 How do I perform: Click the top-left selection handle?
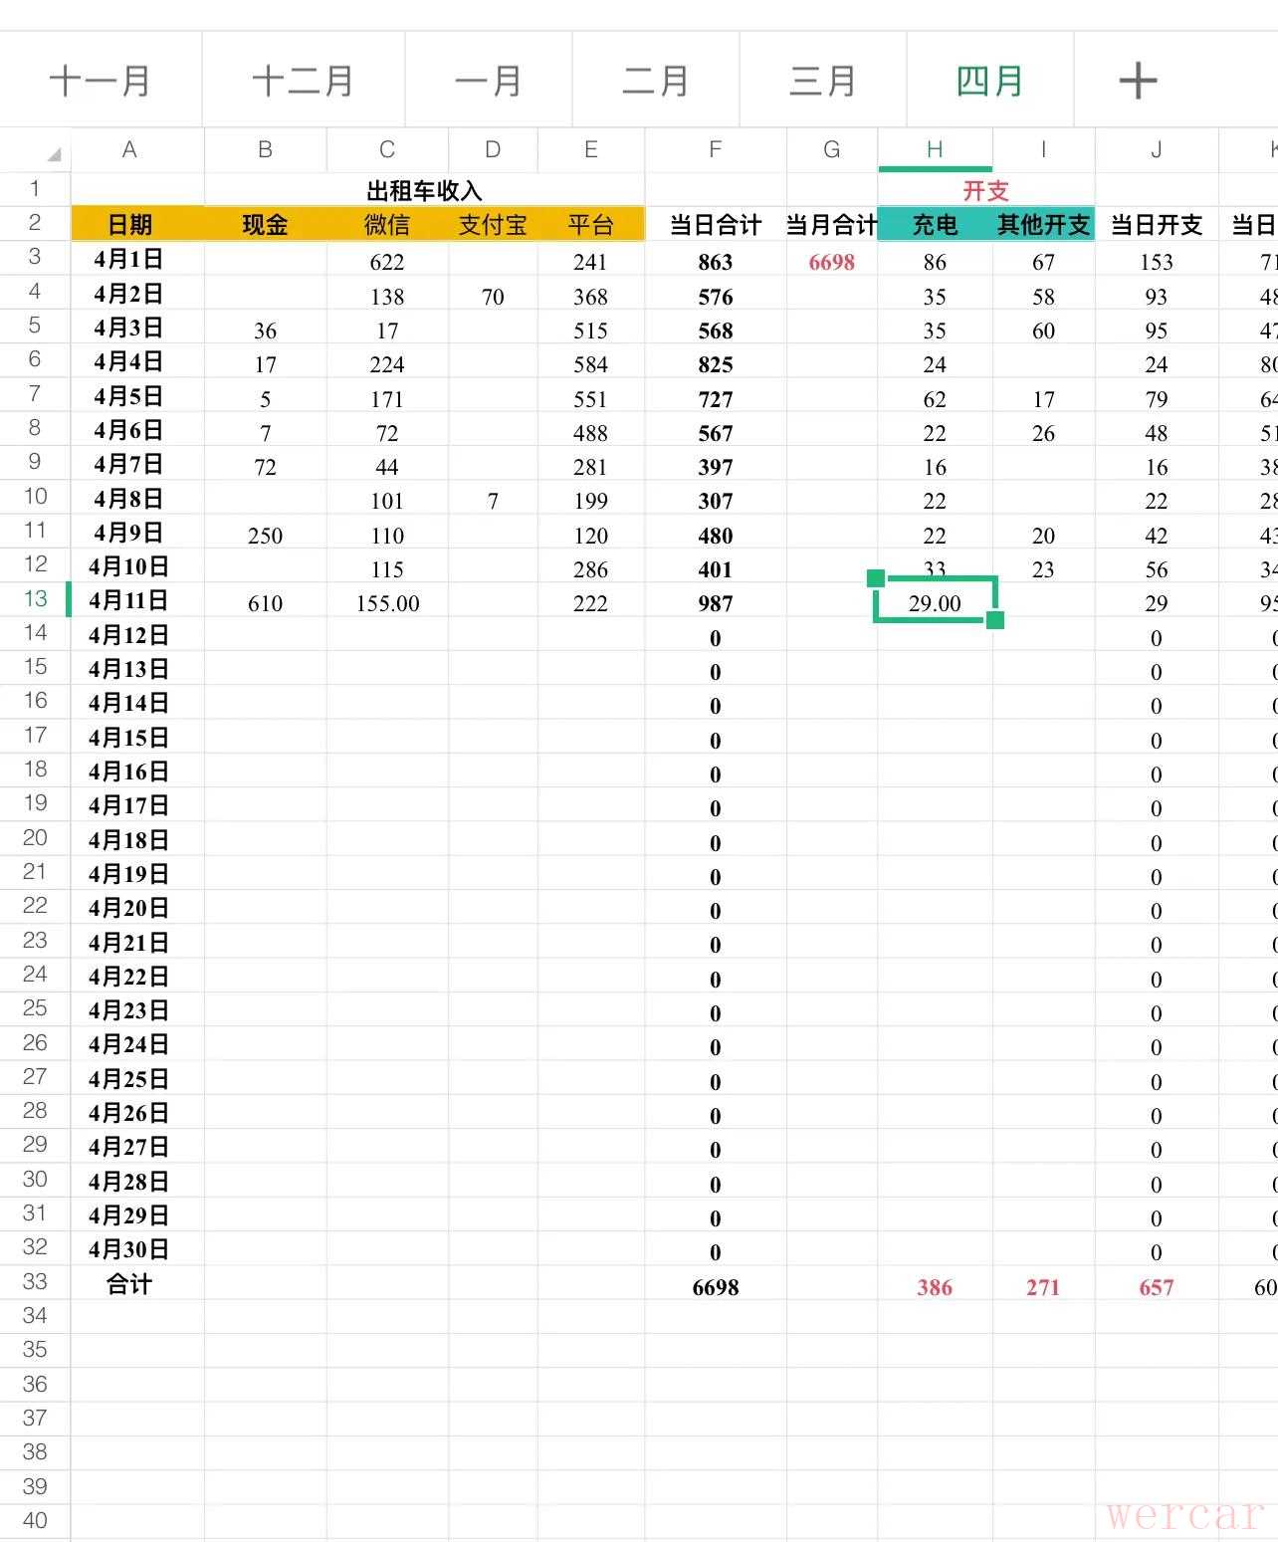coord(876,578)
